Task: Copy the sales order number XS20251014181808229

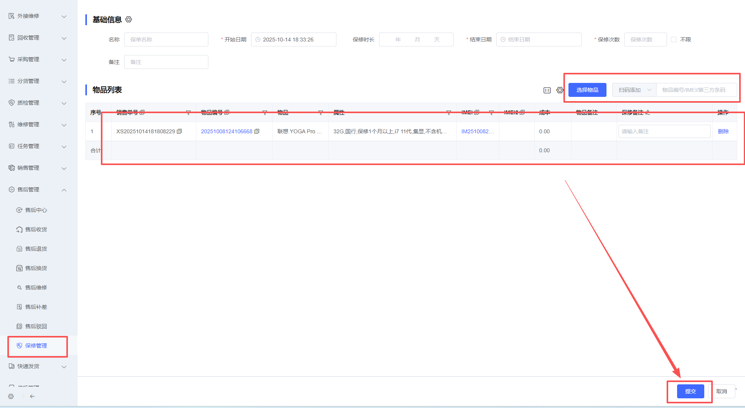Action: coord(179,131)
